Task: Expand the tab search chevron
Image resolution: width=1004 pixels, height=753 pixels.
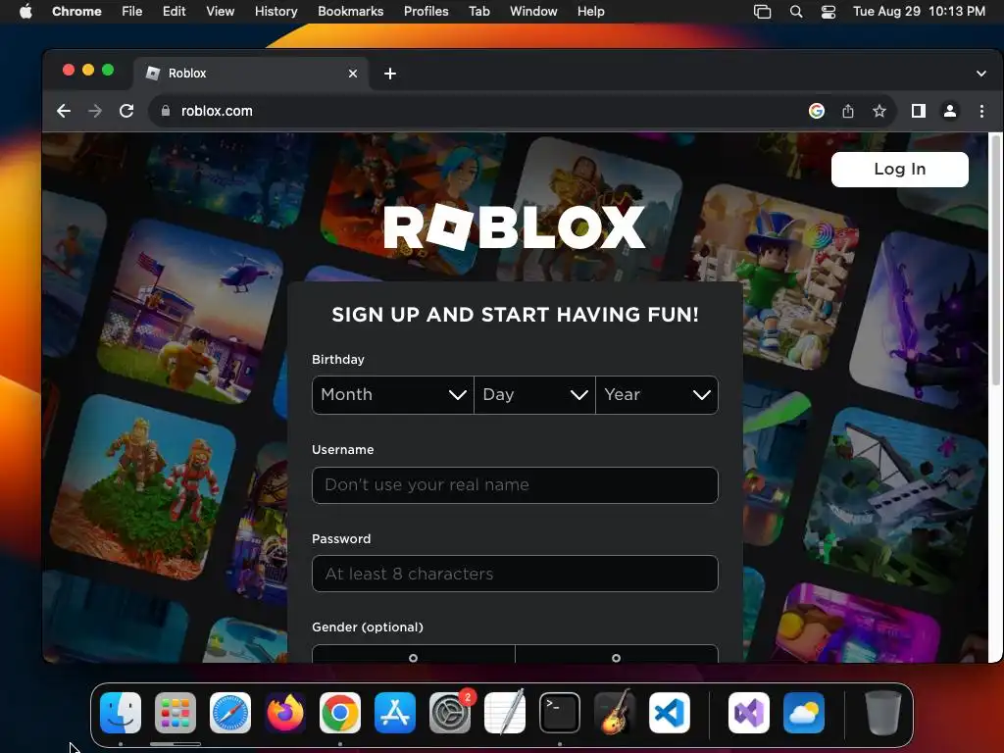Action: coord(980,74)
